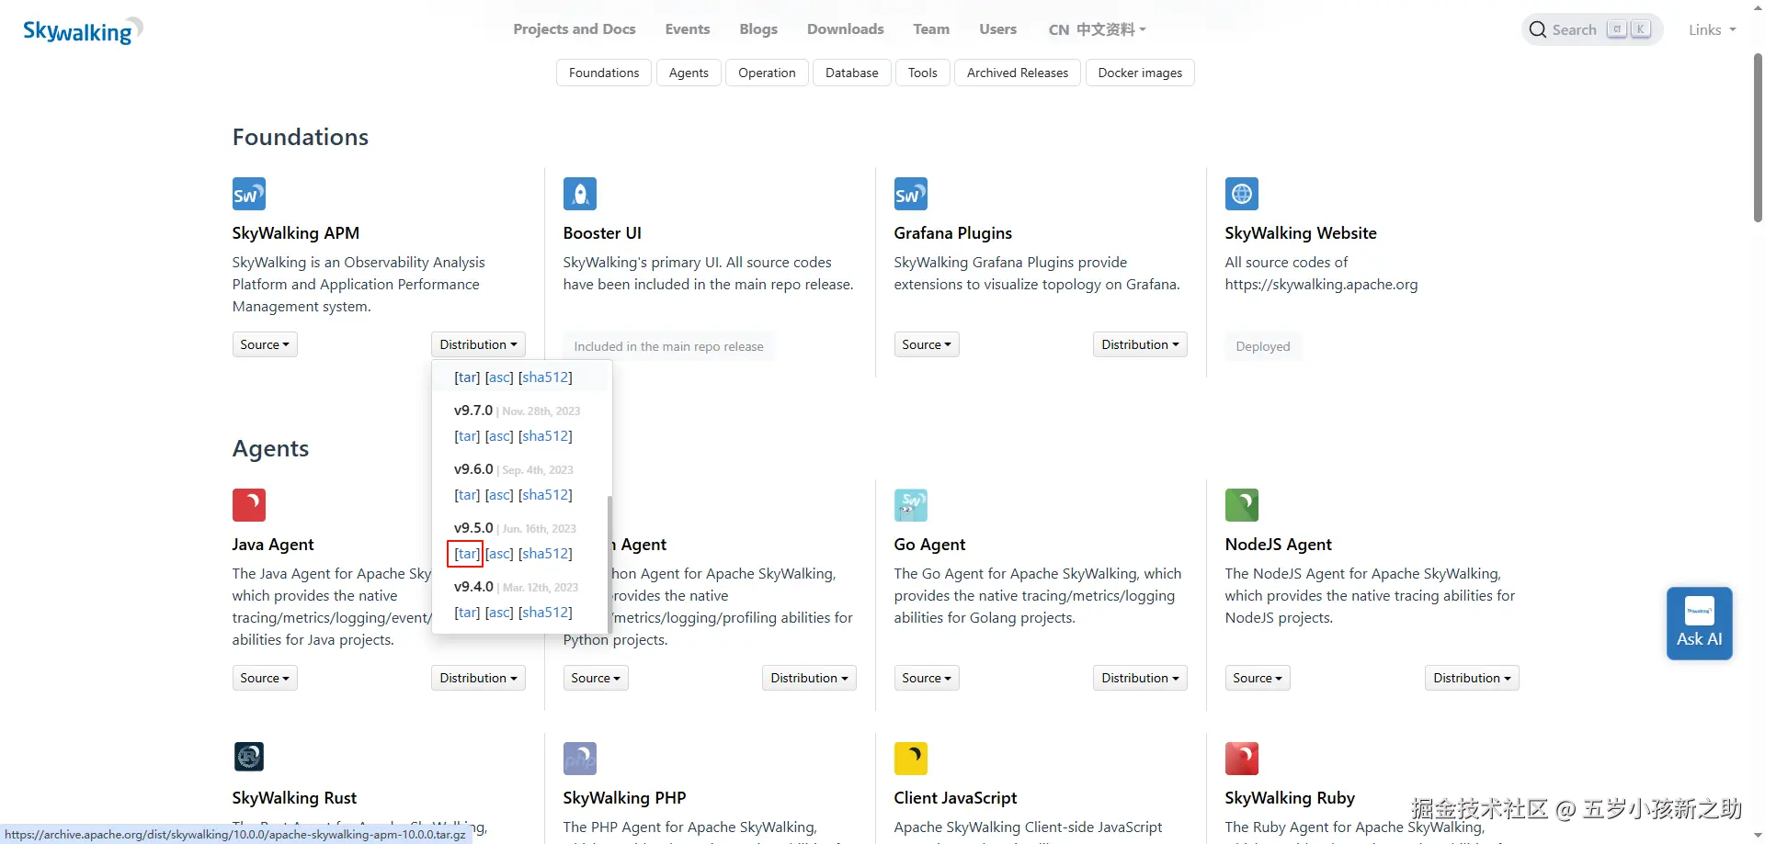Expand the Grafana Plugins Distribution dropdown
Screen dimensions: 1765x844
(x=1140, y=344)
